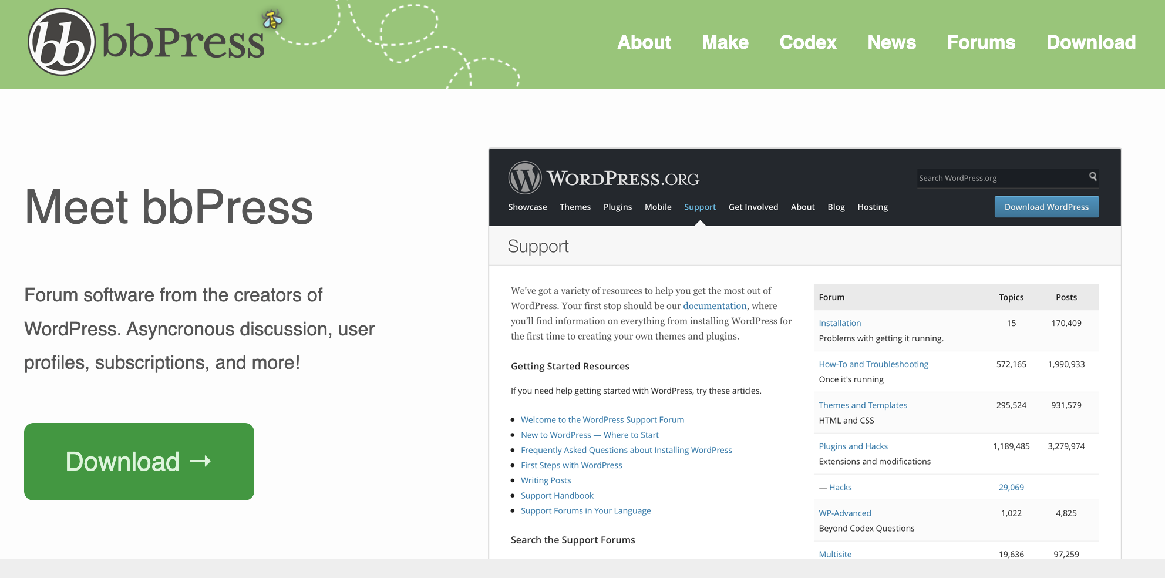Image resolution: width=1165 pixels, height=578 pixels.
Task: Click the 29,069 topics link
Action: (x=1011, y=488)
